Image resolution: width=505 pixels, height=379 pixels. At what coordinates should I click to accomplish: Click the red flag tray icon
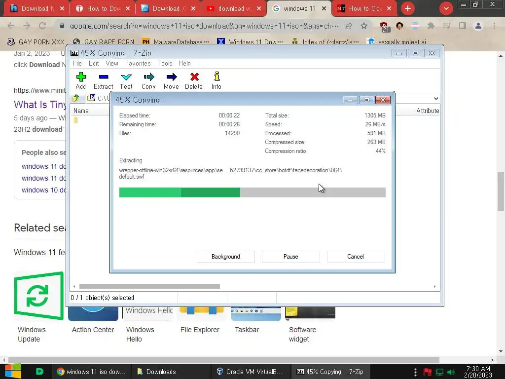[x=428, y=372]
